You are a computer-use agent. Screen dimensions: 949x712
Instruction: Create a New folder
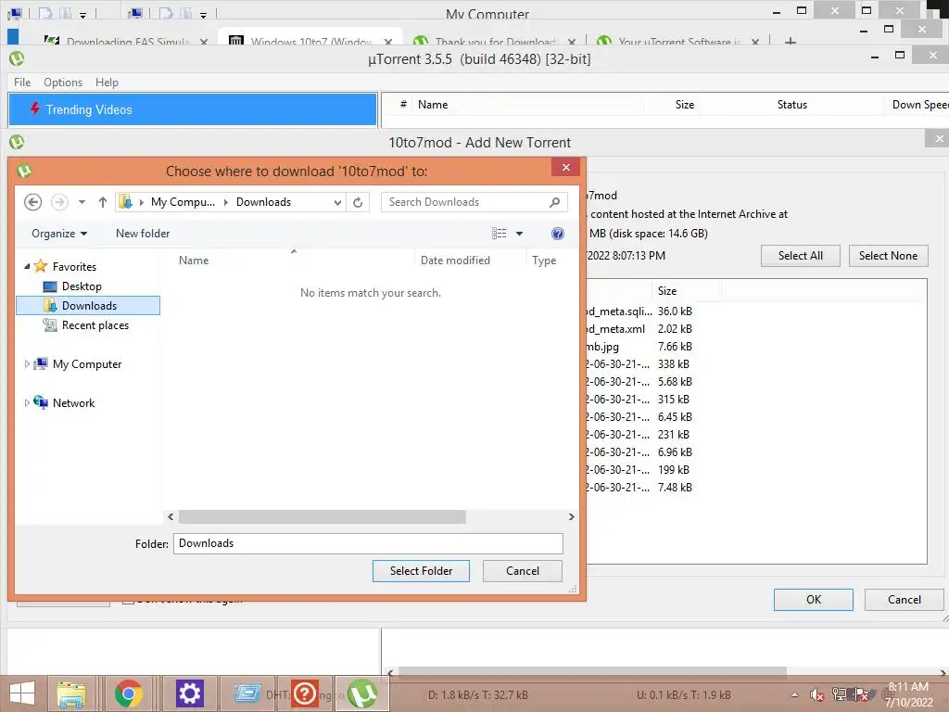(143, 233)
